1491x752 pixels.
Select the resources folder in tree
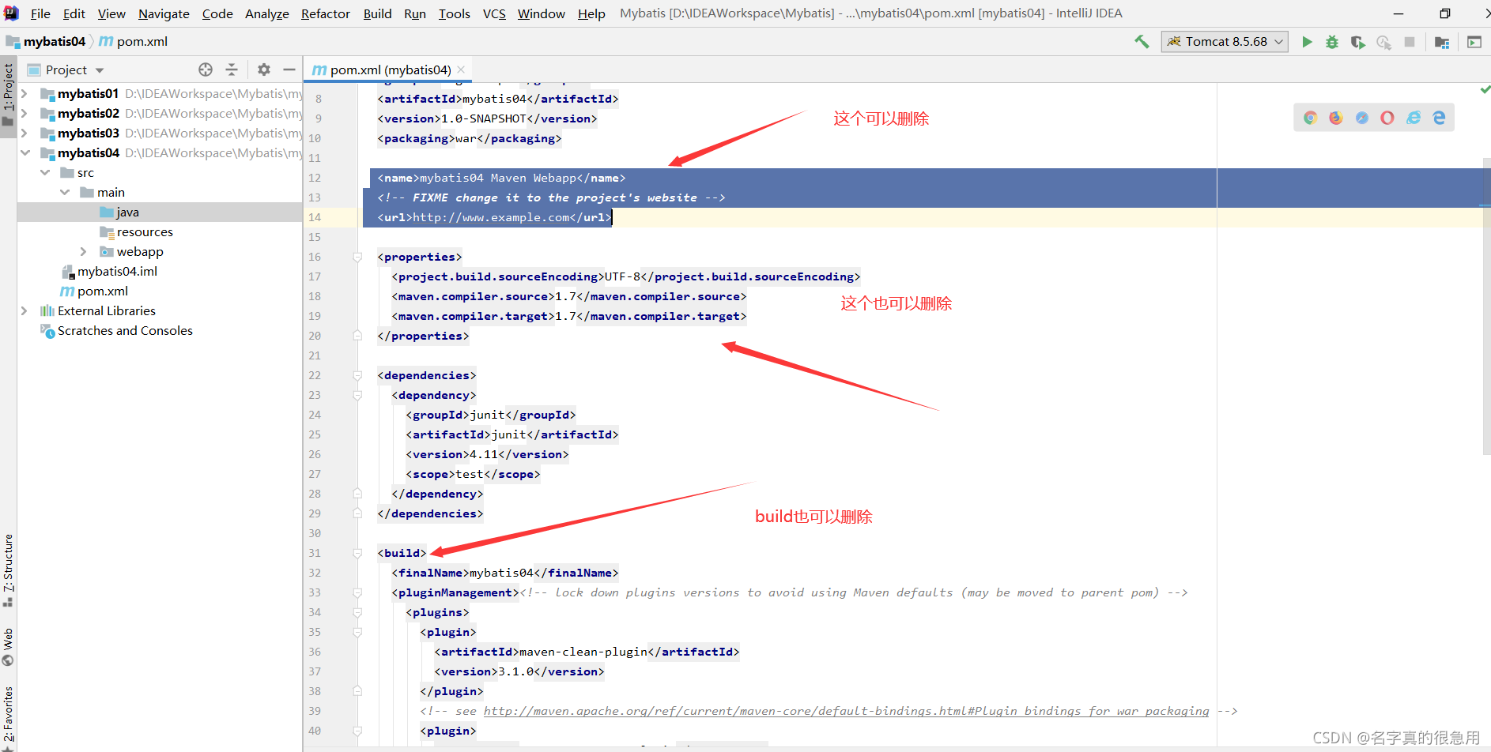(x=136, y=231)
